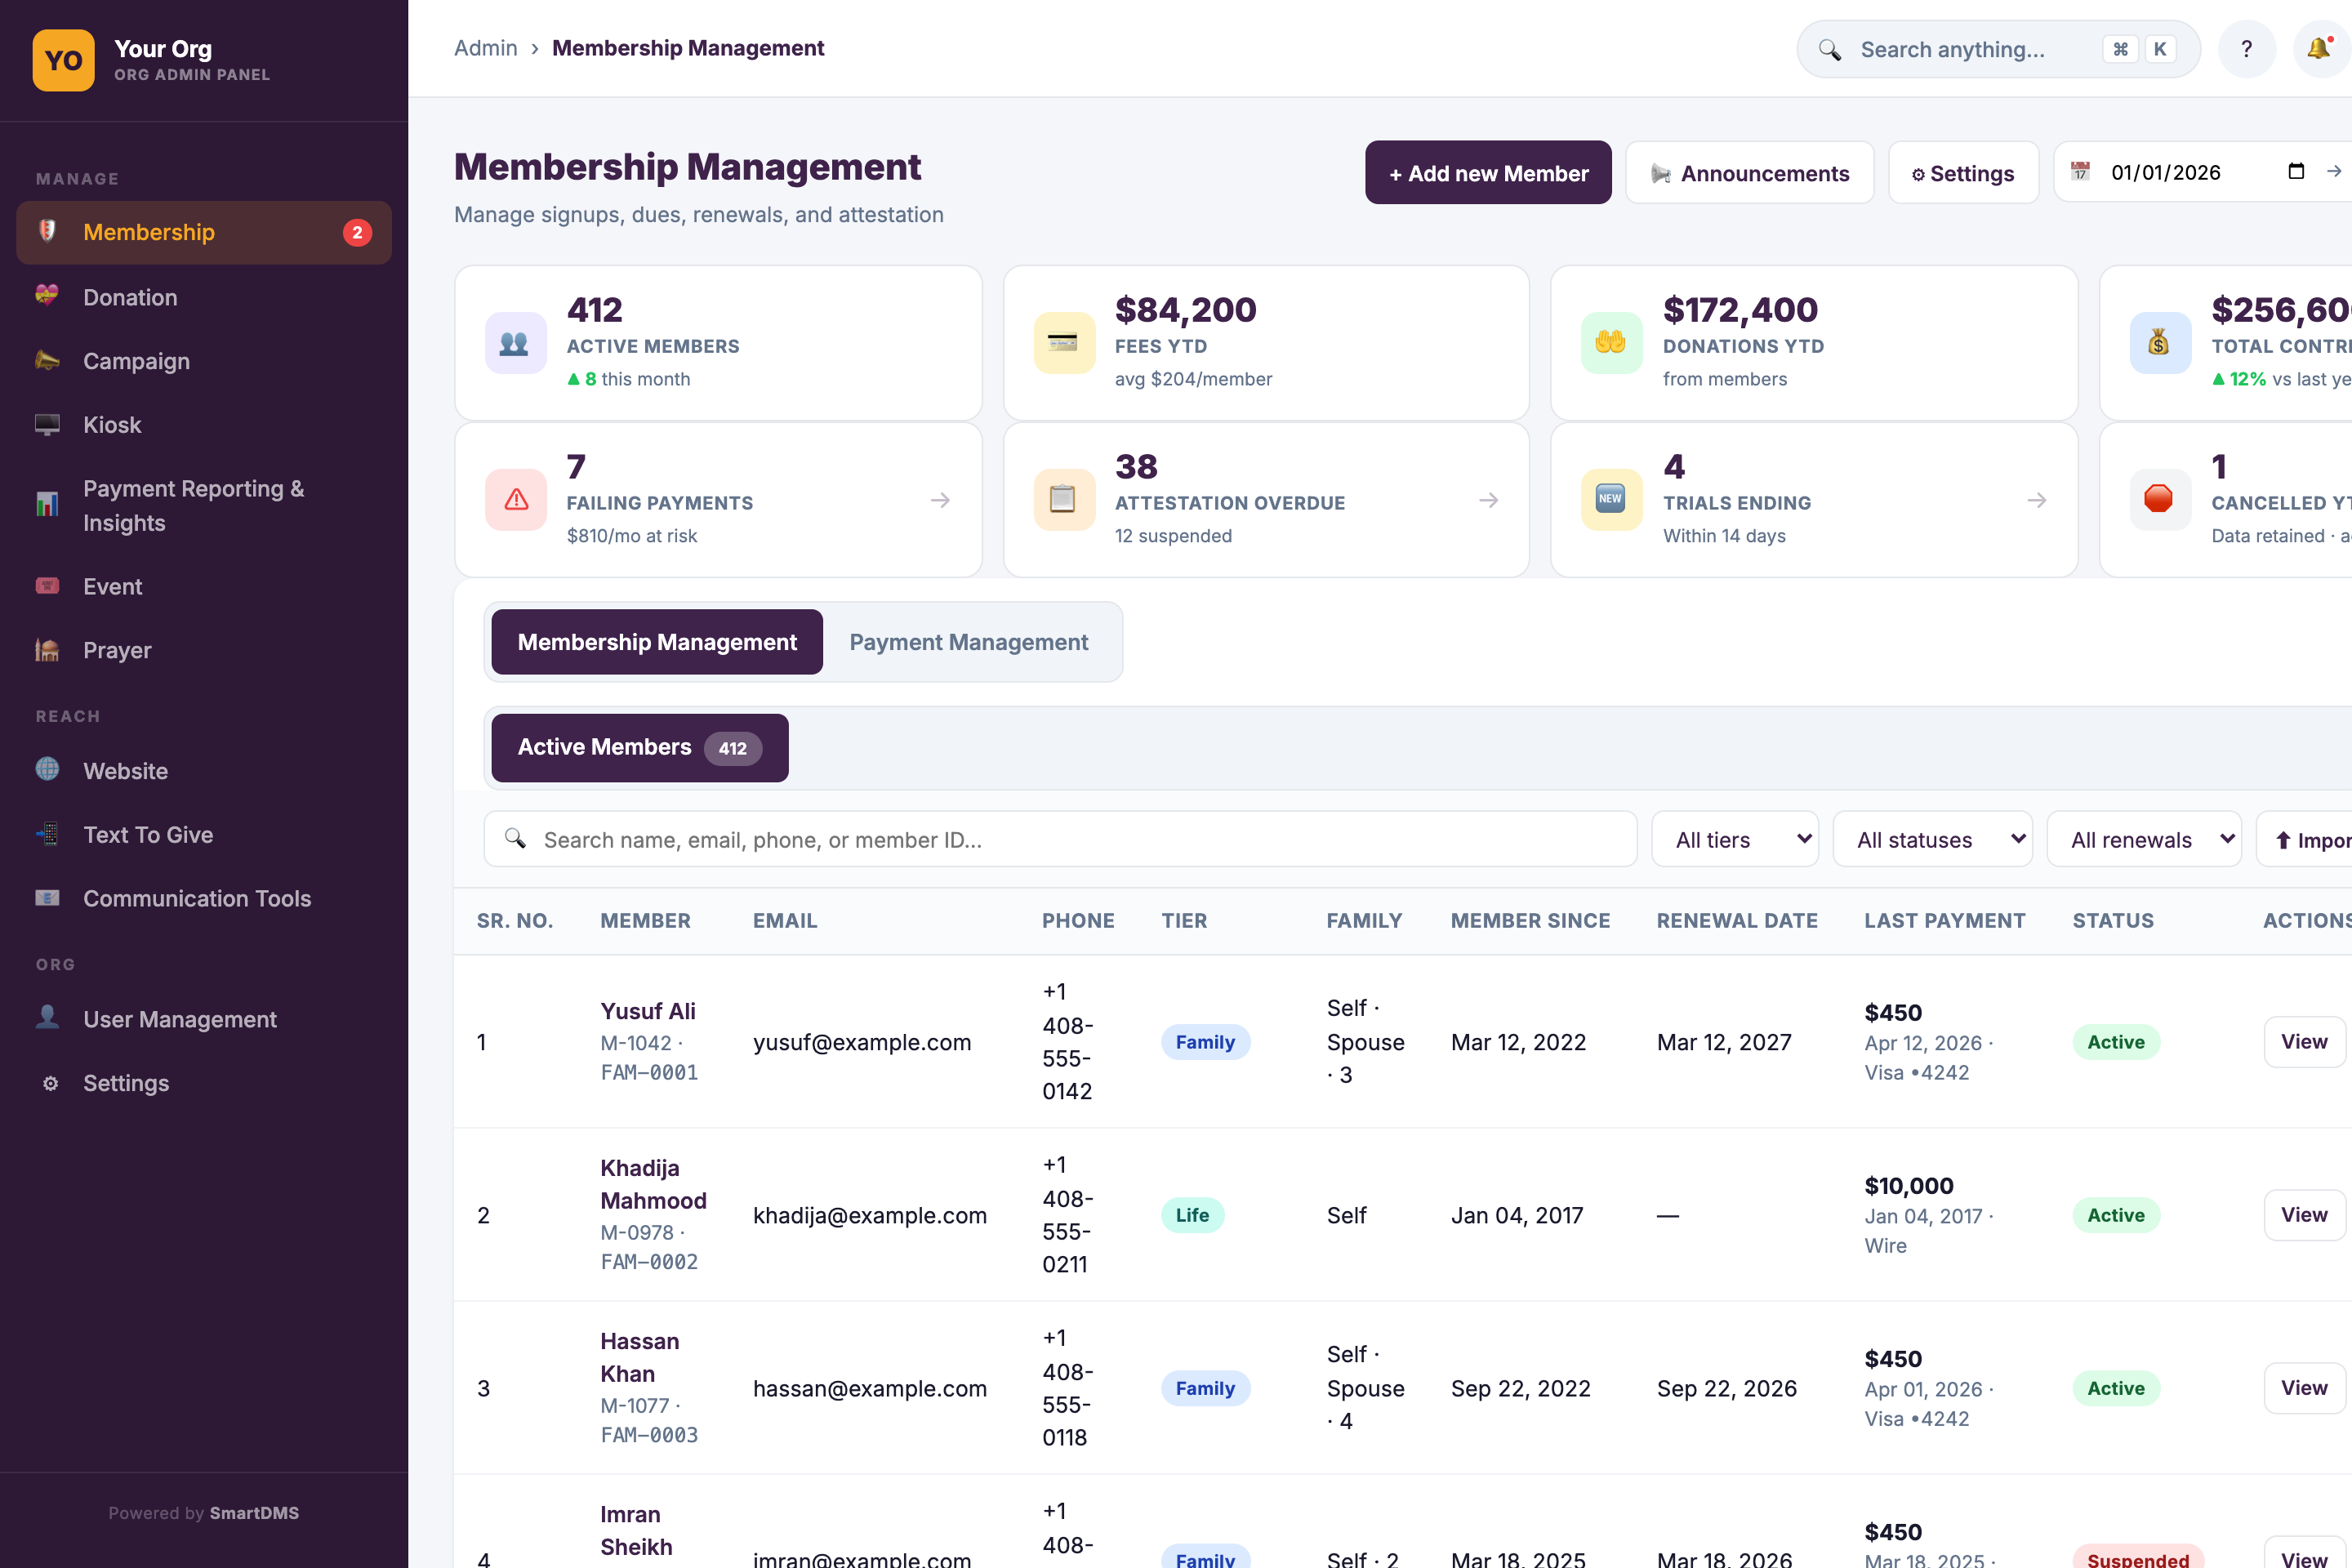Screen dimensions: 2352x1568
Task: Click the calendar emoji beside the date
Action: (x=2080, y=171)
